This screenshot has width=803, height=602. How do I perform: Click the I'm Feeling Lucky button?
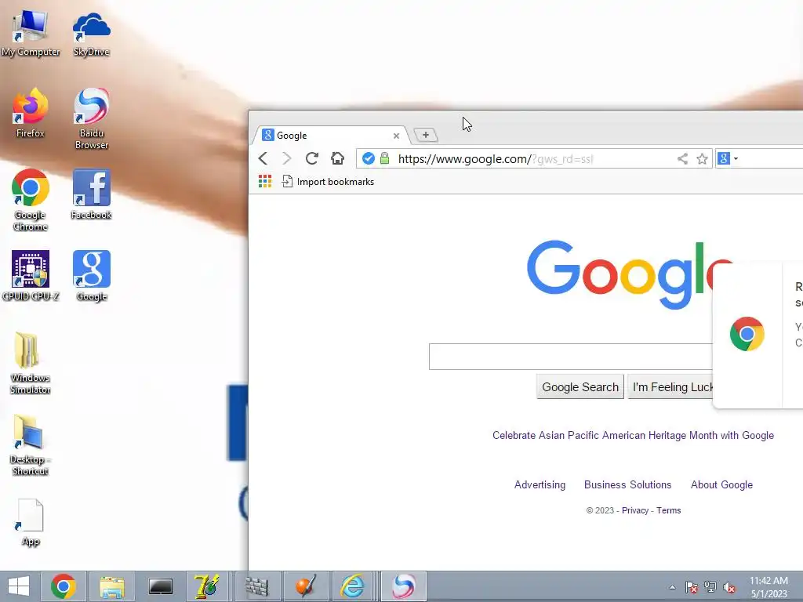pyautogui.click(x=670, y=387)
